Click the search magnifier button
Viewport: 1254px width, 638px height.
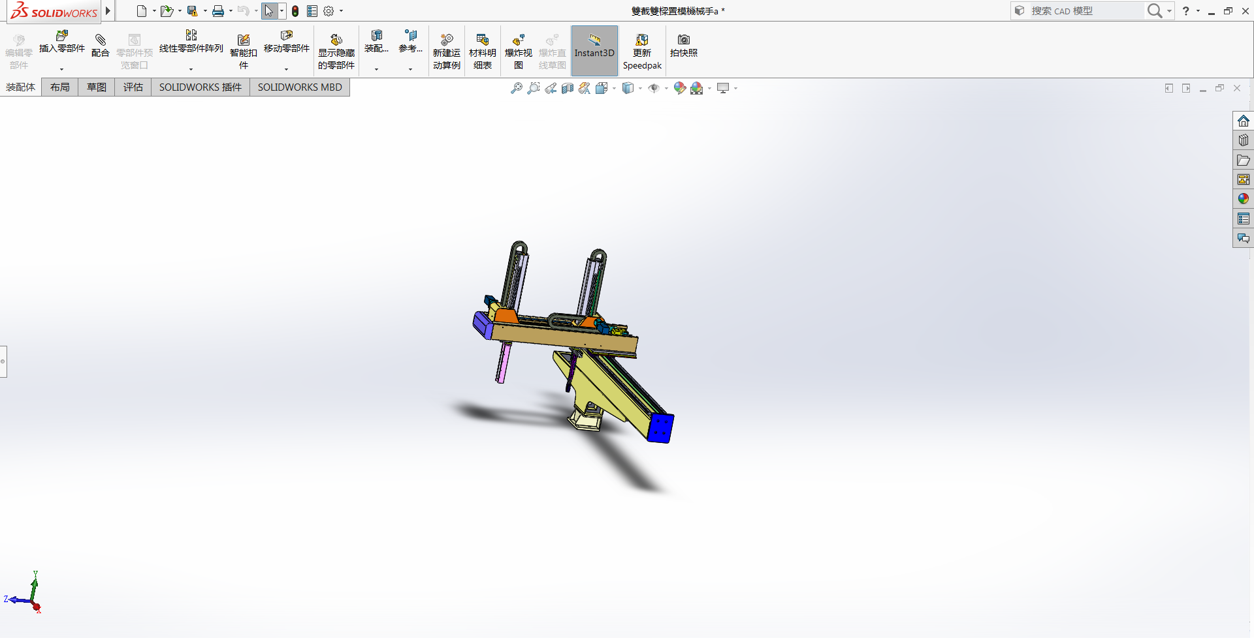click(1155, 11)
